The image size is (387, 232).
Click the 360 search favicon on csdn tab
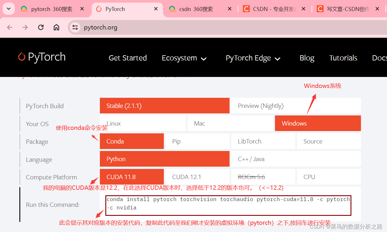pyautogui.click(x=173, y=9)
